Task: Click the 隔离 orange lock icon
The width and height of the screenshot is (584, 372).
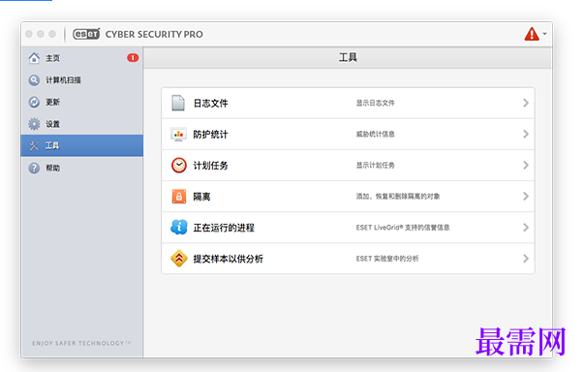Action: [x=179, y=197]
